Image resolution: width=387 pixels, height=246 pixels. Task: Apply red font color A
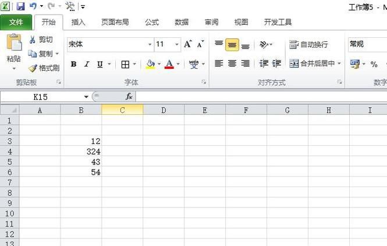coord(169,64)
